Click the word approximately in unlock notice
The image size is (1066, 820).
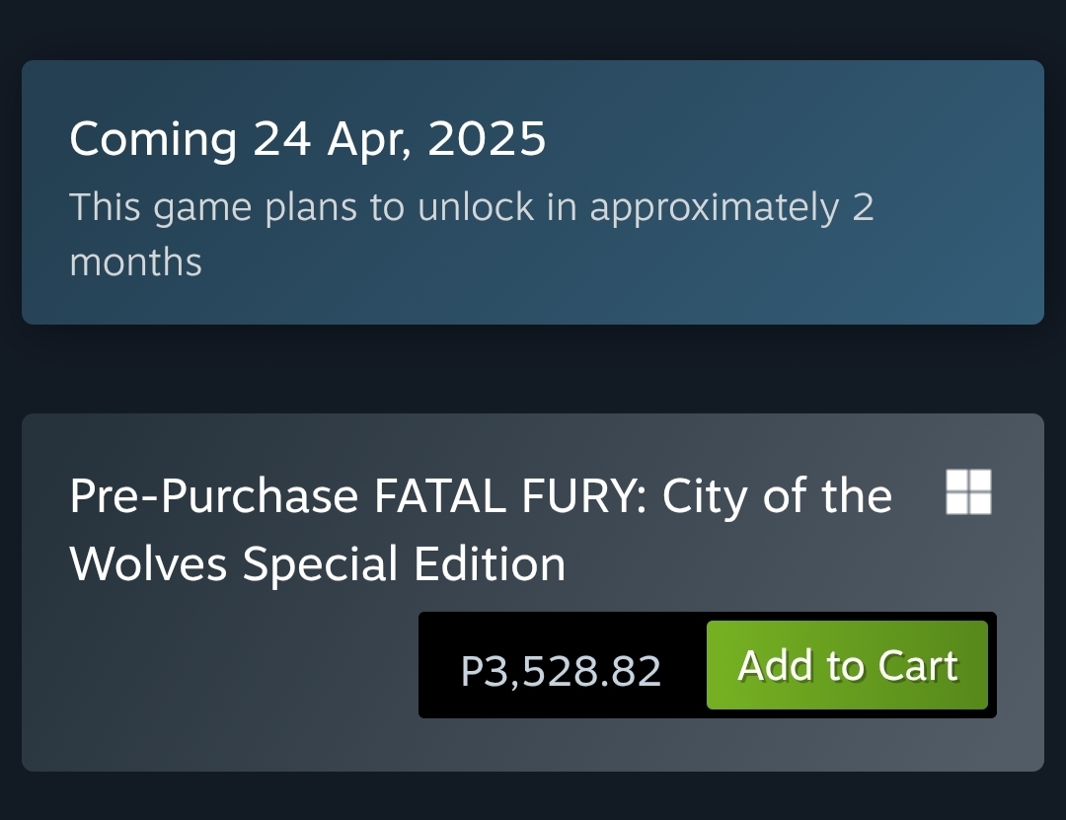715,209
